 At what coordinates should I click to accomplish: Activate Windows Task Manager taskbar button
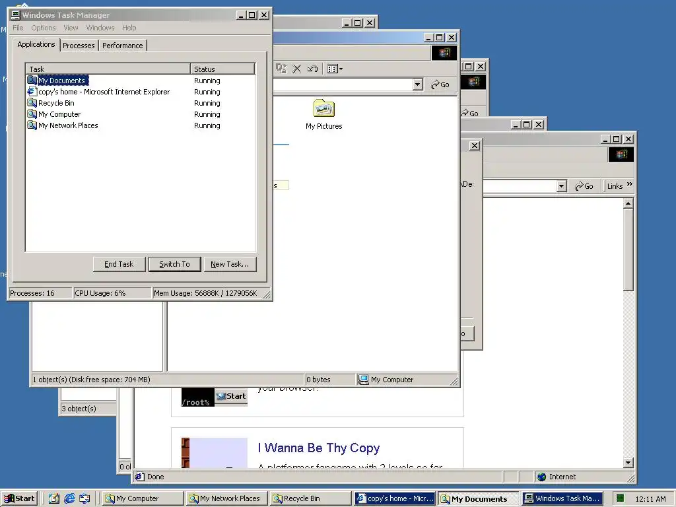[x=562, y=498]
